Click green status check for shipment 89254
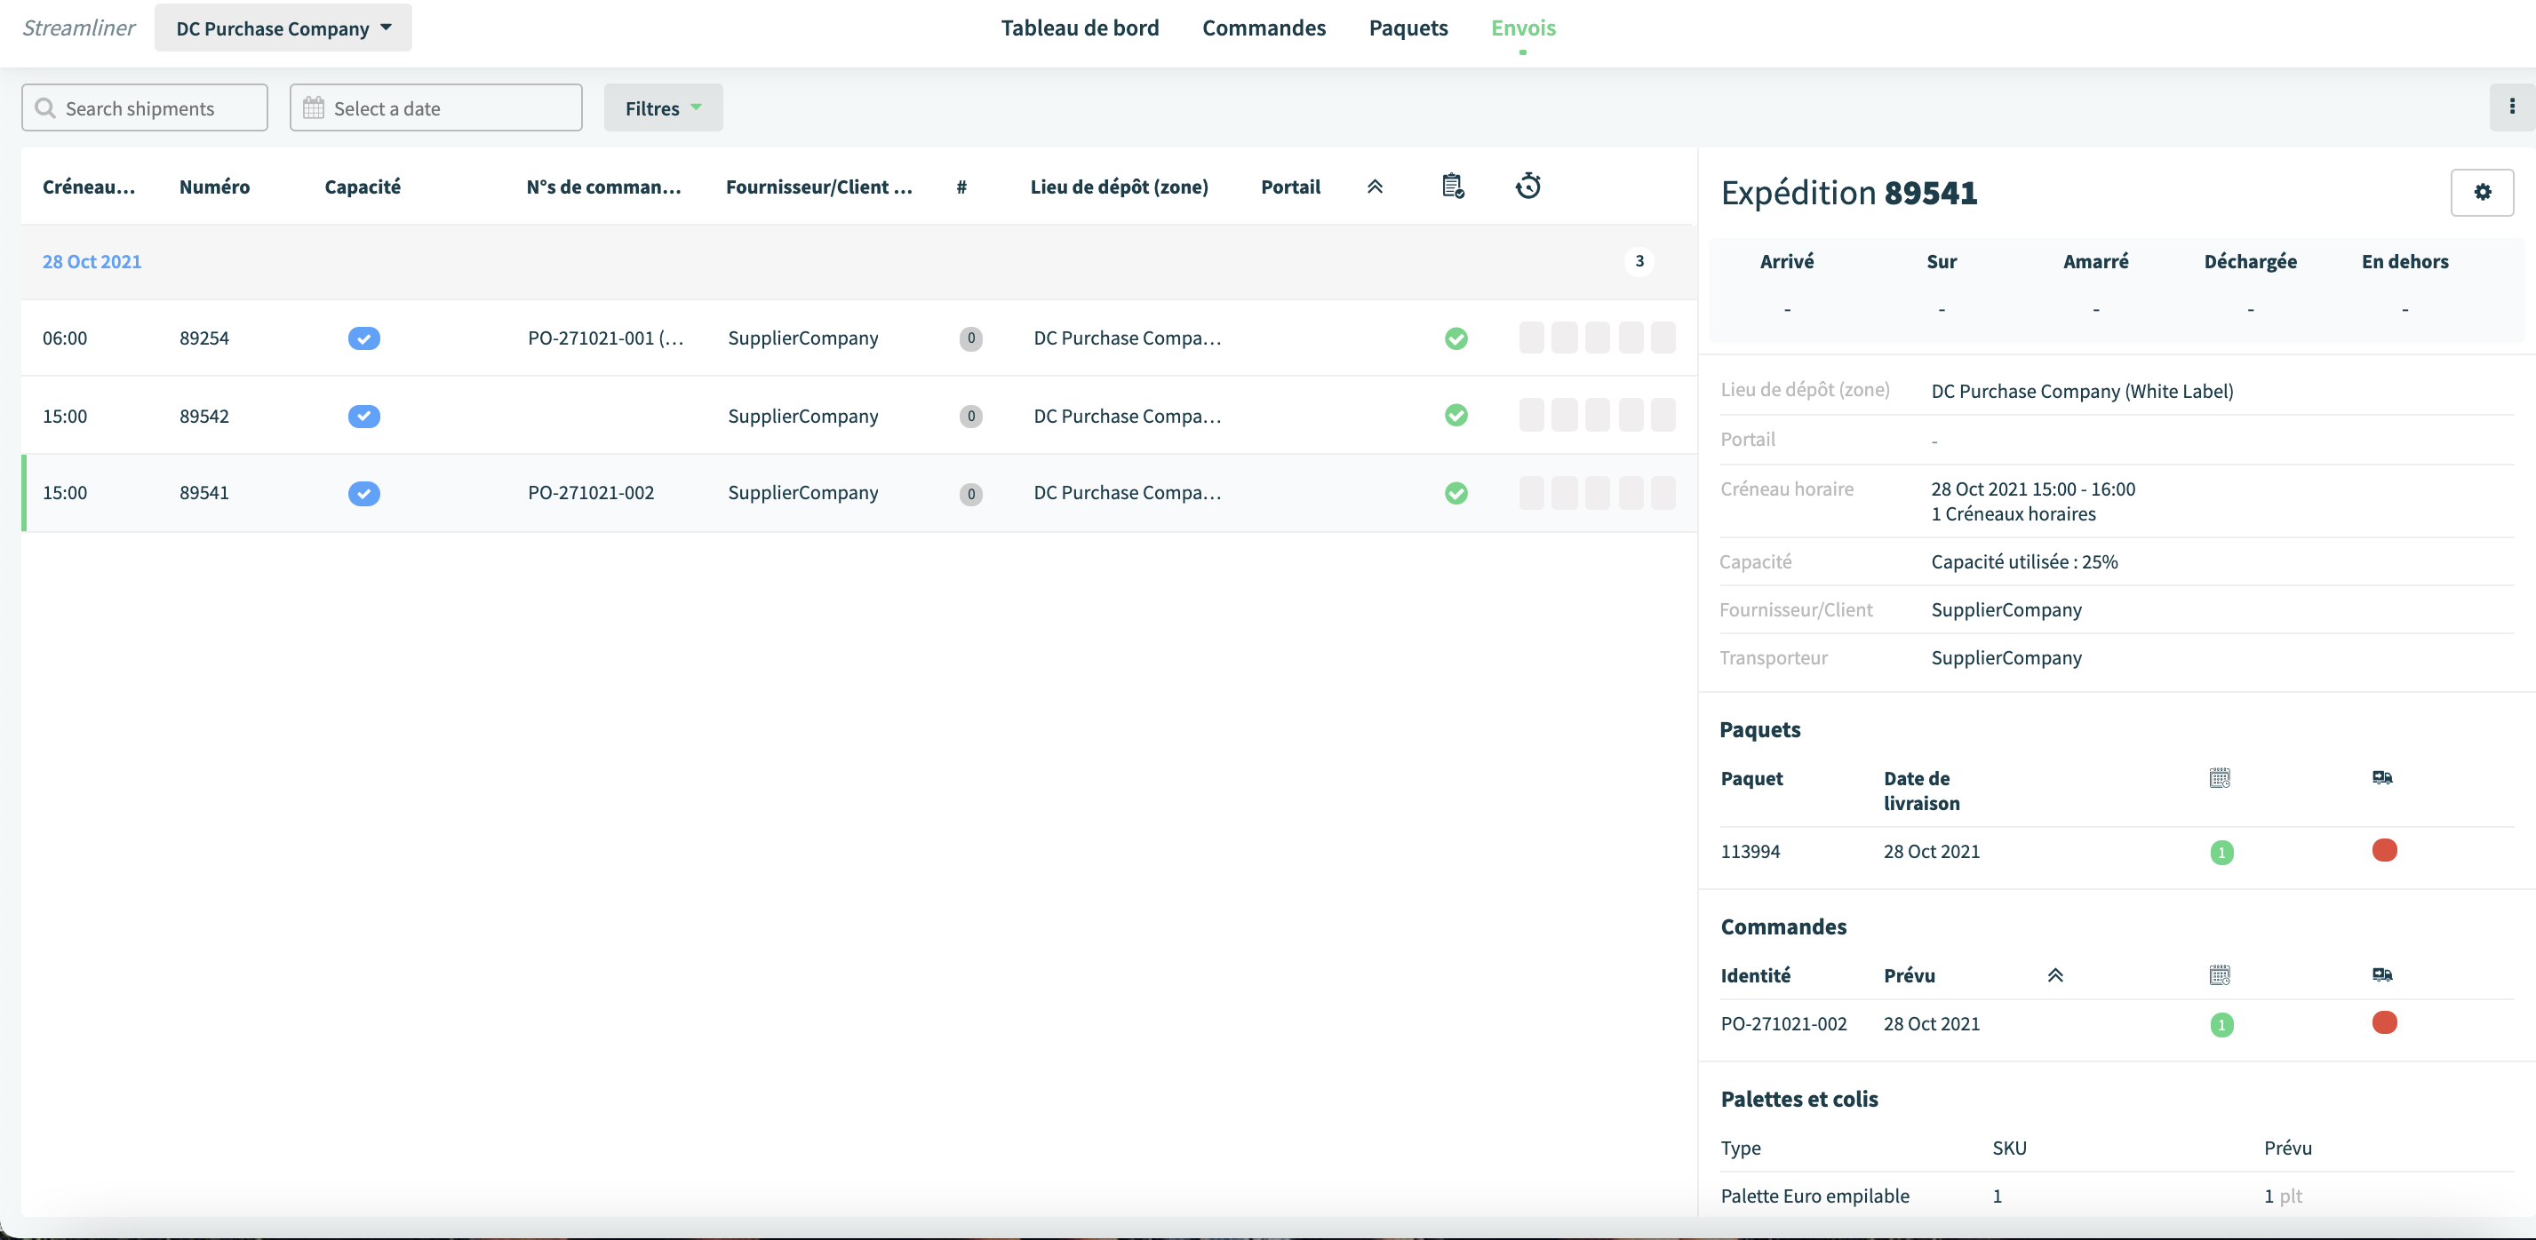Image resolution: width=2536 pixels, height=1240 pixels. click(x=1456, y=338)
